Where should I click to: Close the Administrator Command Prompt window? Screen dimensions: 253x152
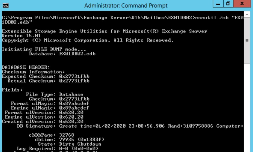point(242,4)
